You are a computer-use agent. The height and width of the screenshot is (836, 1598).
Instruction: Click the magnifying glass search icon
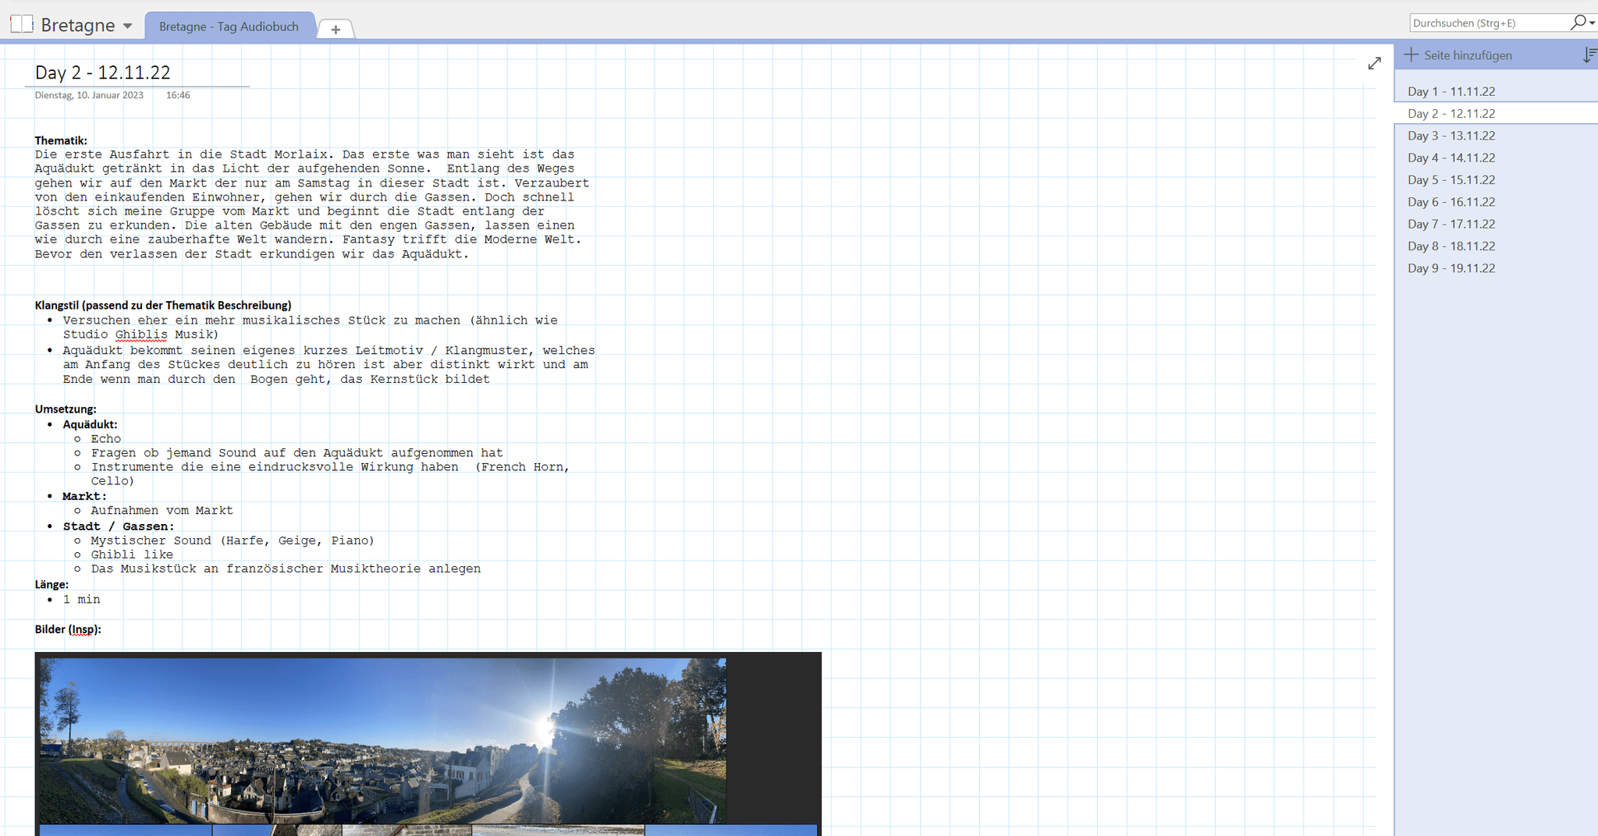pyautogui.click(x=1578, y=23)
